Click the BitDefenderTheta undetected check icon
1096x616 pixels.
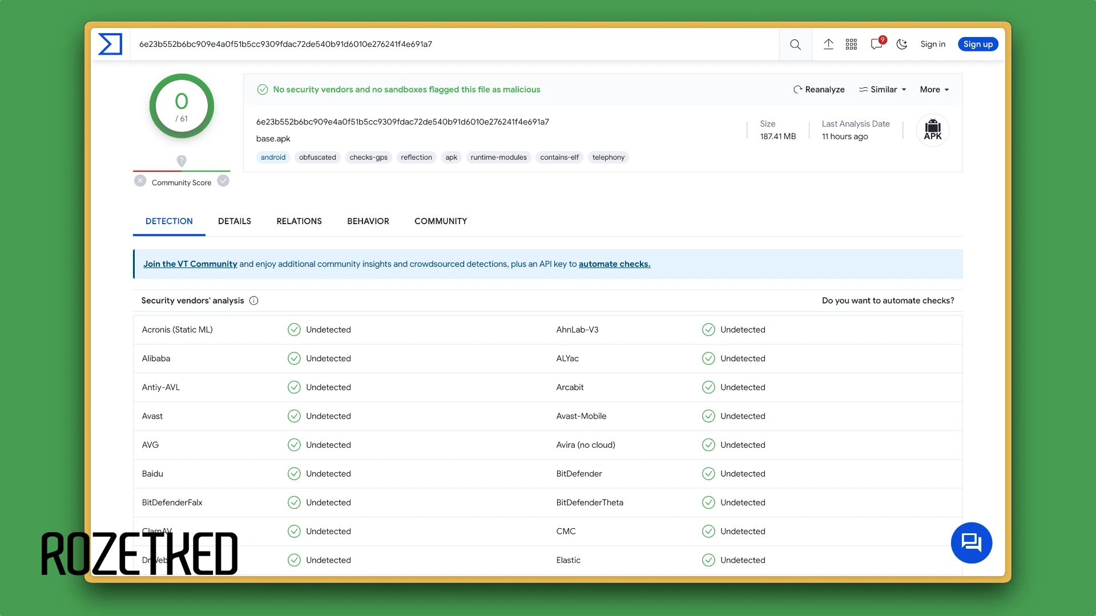point(708,502)
